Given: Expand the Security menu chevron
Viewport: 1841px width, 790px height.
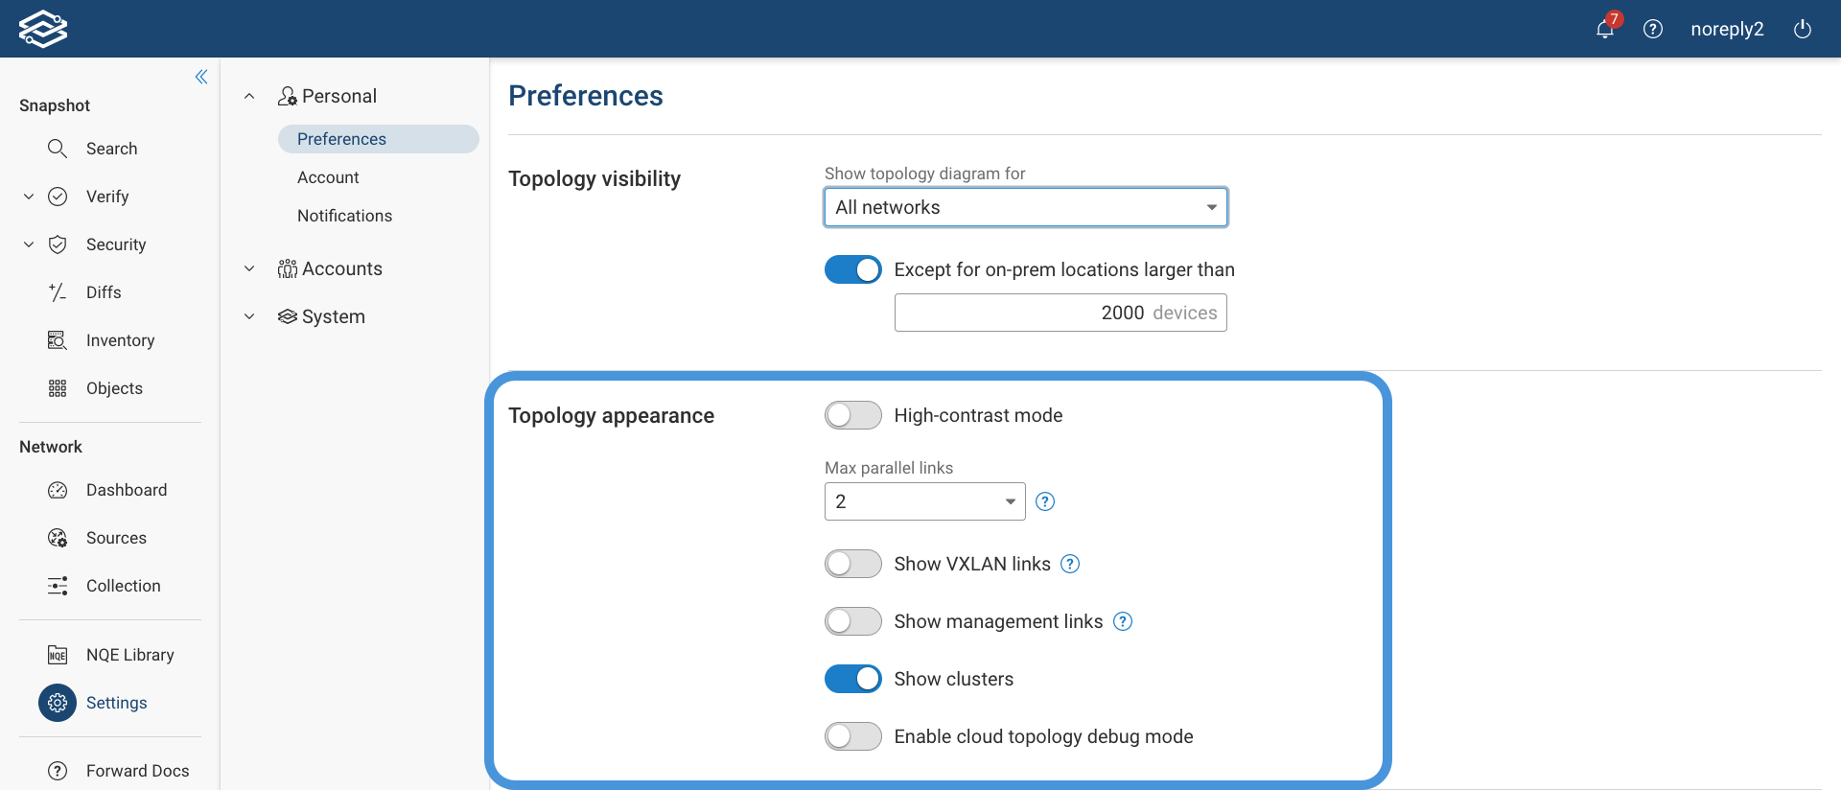Looking at the screenshot, I should [29, 244].
